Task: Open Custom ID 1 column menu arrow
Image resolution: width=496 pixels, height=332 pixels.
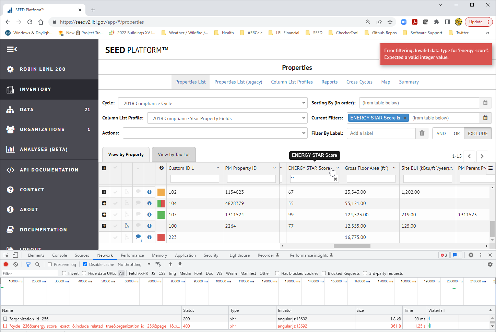Action: pos(218,168)
